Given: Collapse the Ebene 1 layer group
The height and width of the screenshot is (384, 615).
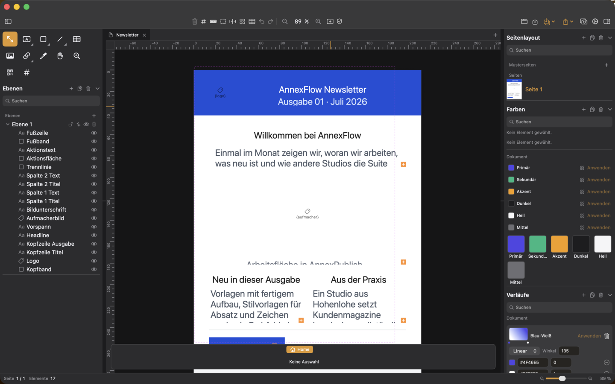Looking at the screenshot, I should coord(8,125).
